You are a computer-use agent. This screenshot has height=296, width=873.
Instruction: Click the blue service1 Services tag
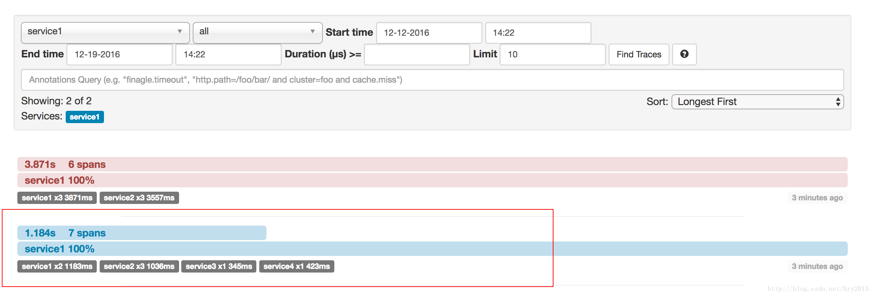tap(84, 117)
